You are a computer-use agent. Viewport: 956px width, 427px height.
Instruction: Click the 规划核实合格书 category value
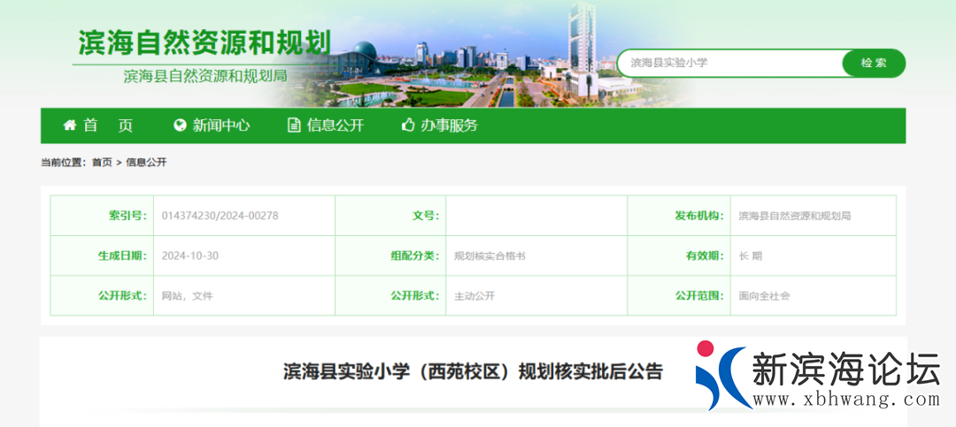[x=490, y=255]
